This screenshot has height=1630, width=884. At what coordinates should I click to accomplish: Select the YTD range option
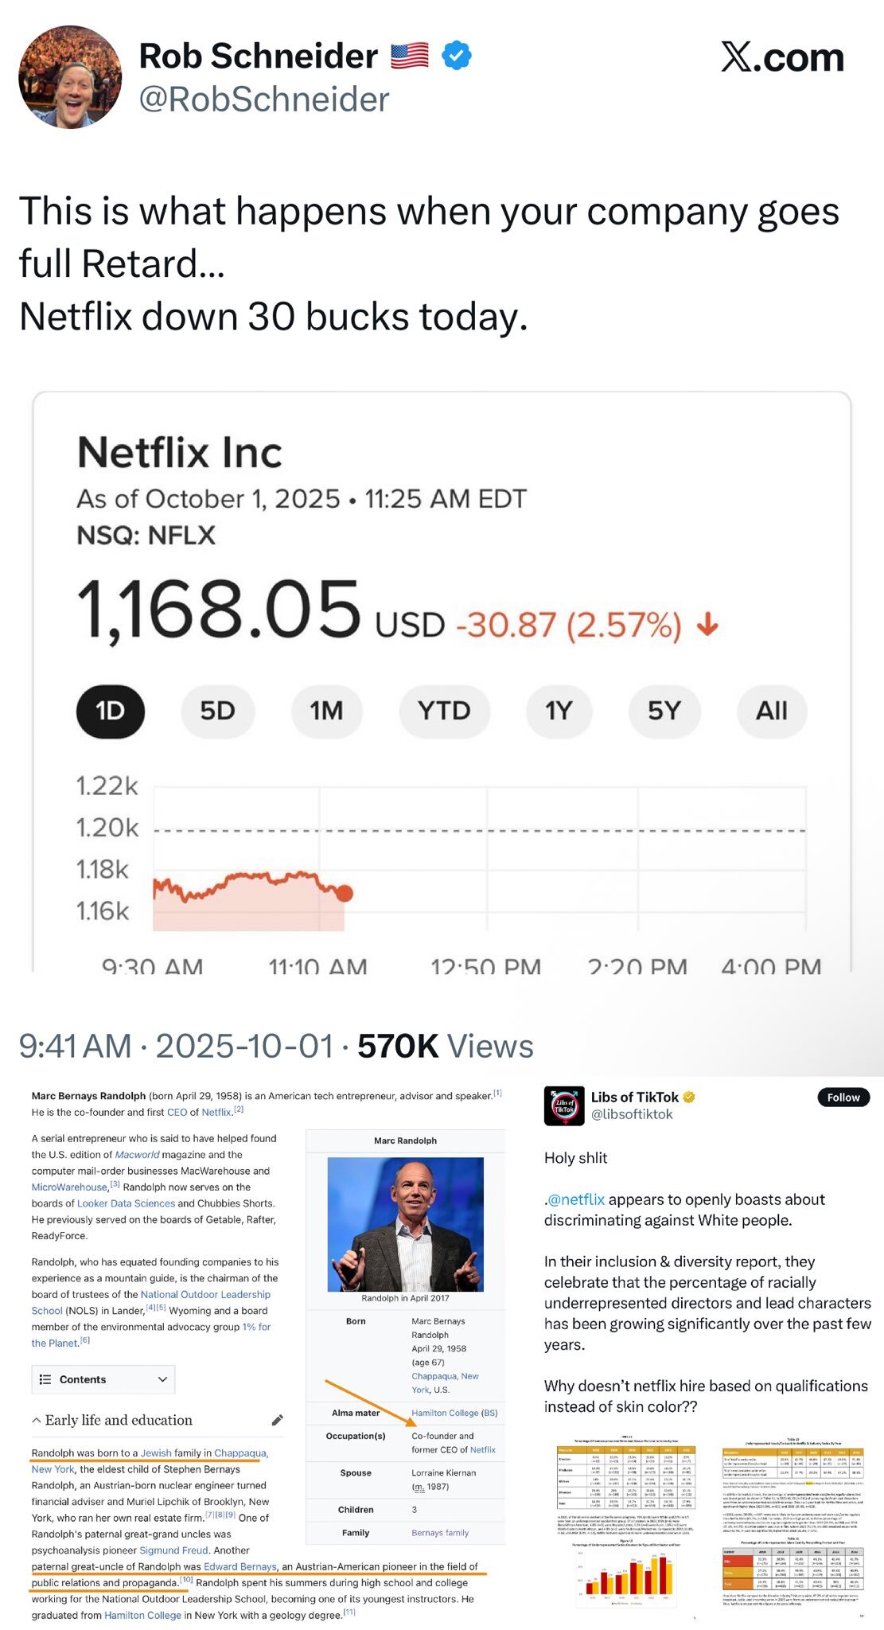[444, 710]
